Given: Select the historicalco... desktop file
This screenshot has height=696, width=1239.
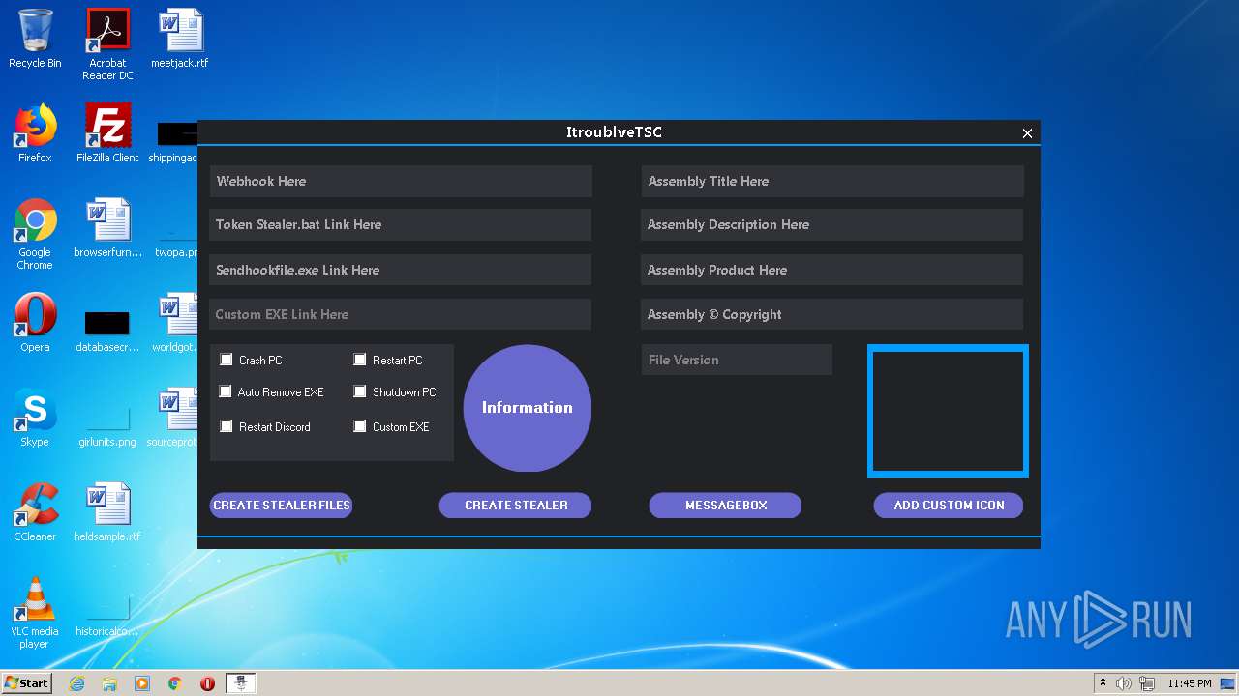Looking at the screenshot, I should 107,617.
